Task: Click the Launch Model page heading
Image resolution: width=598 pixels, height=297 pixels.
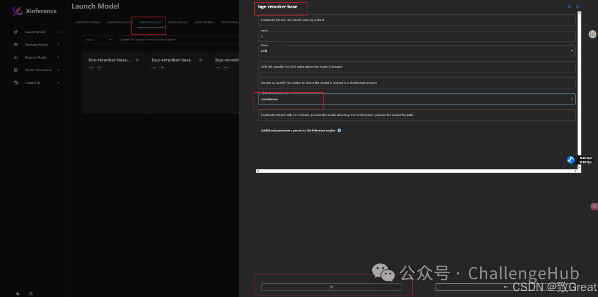Action: 95,6
